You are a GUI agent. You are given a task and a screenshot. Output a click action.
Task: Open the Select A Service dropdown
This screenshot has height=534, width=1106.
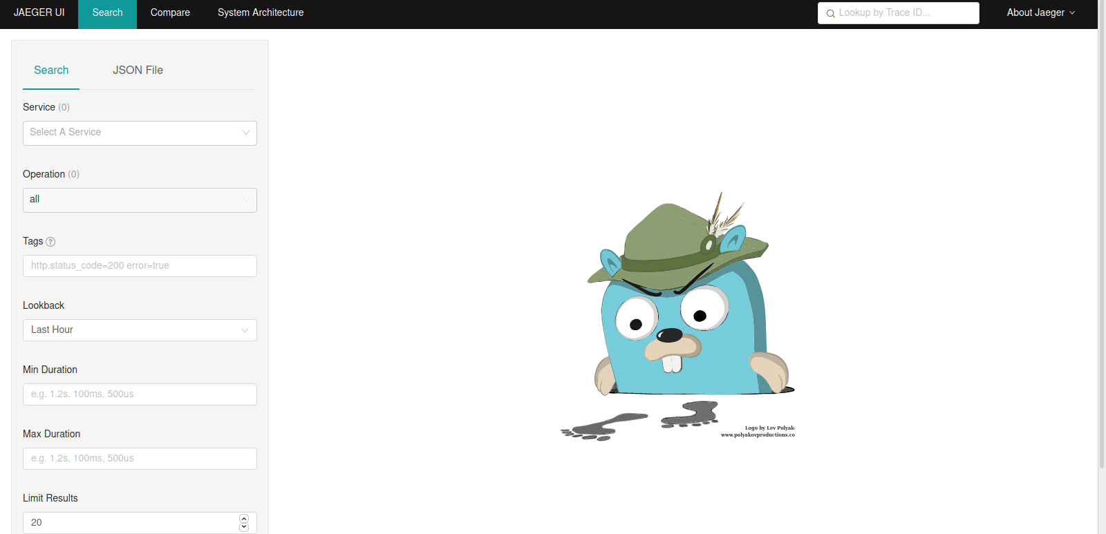point(140,133)
